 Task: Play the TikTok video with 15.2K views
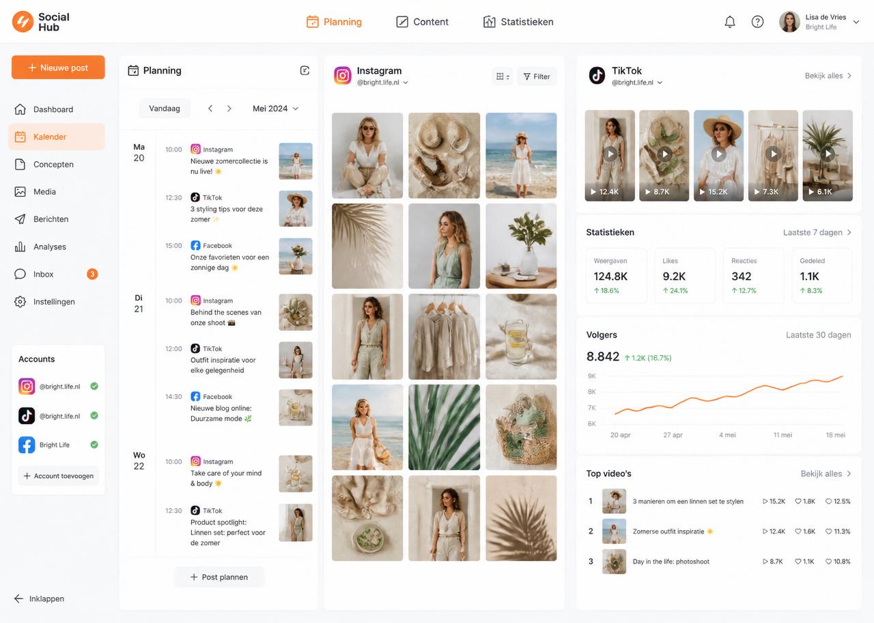point(719,154)
